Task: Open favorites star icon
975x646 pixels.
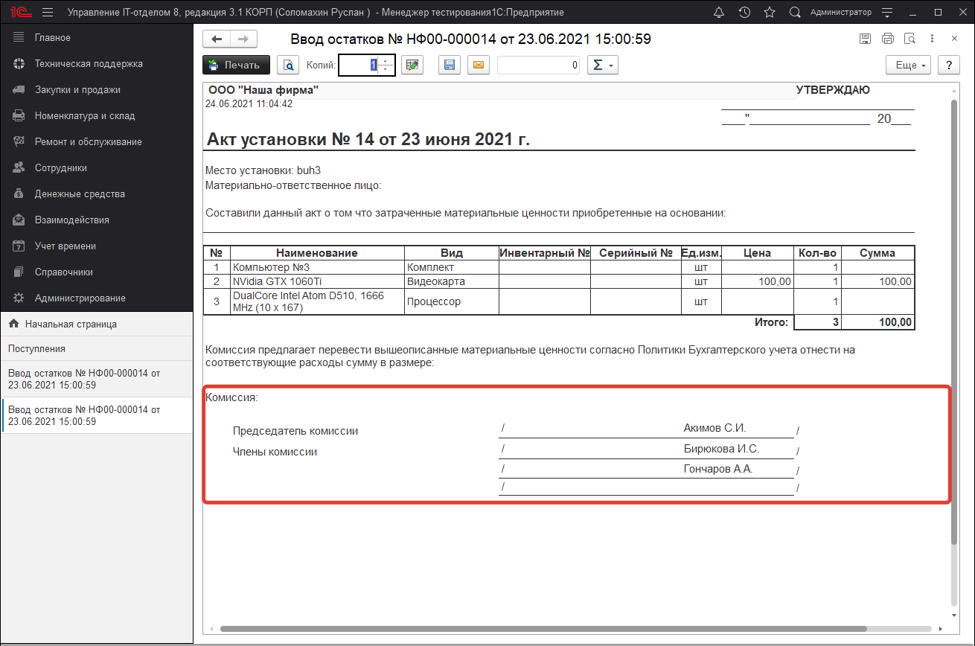Action: (769, 13)
